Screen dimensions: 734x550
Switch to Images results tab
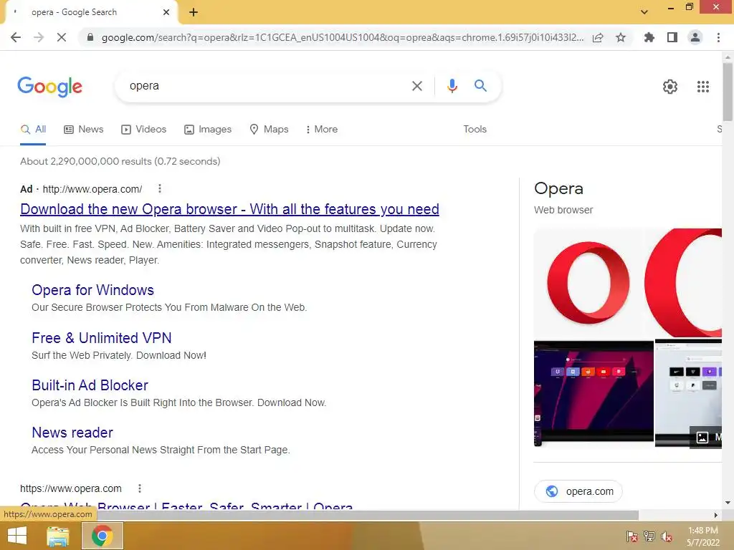208,130
